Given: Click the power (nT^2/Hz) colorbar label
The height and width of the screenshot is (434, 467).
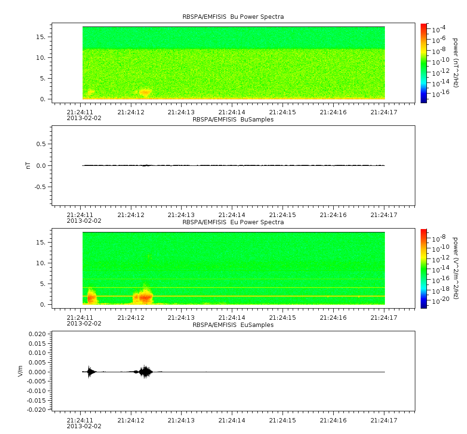Looking at the screenshot, I should [x=455, y=63].
